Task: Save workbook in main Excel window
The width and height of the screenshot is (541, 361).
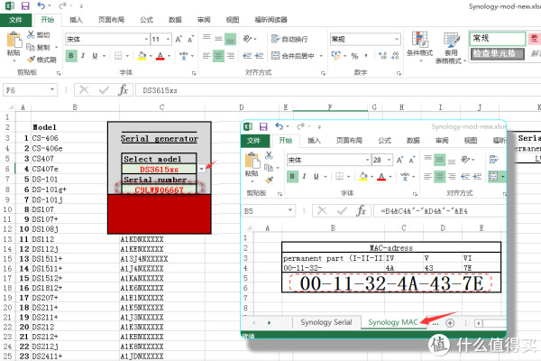Action: pyautogui.click(x=25, y=6)
